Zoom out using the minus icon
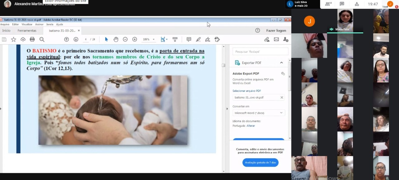399x180 pixels. (x=125, y=39)
